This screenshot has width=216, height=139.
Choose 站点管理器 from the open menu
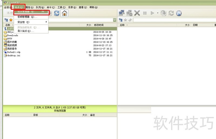pos(31,12)
